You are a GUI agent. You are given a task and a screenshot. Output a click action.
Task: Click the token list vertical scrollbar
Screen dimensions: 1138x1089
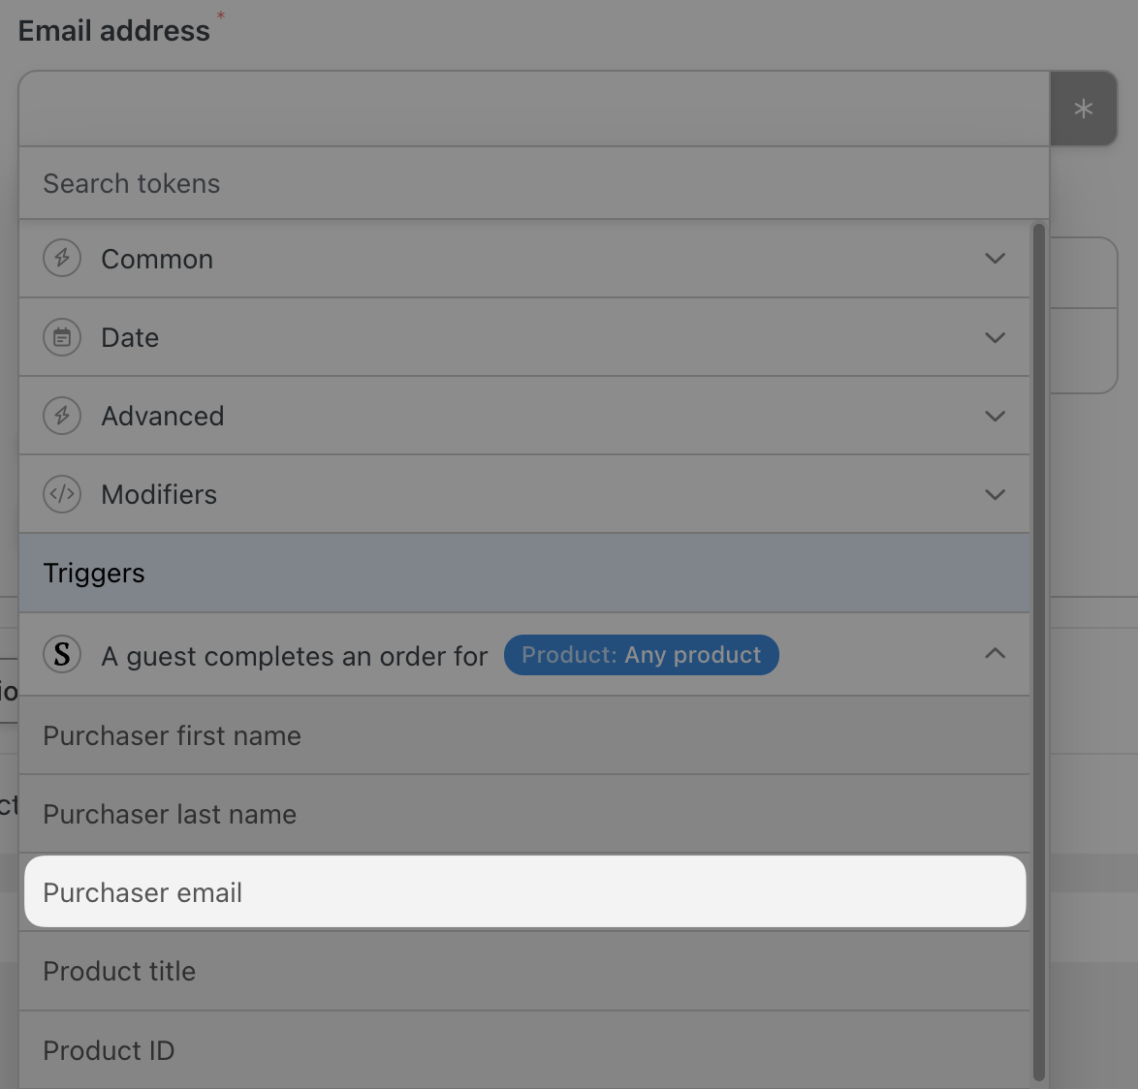pos(1038,653)
